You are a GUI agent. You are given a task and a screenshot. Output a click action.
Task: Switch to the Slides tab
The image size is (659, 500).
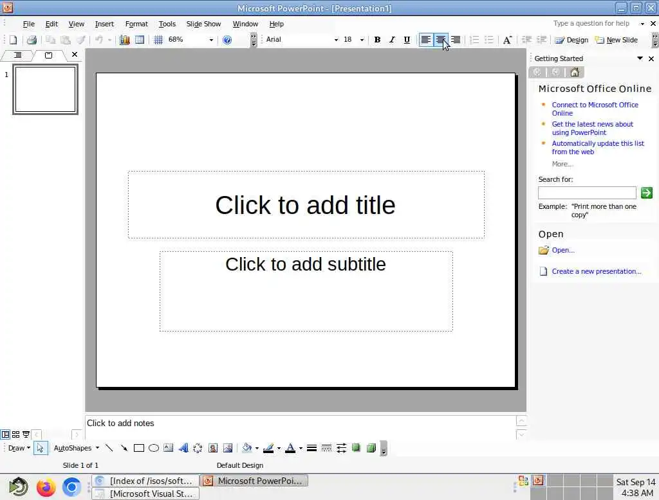48,55
